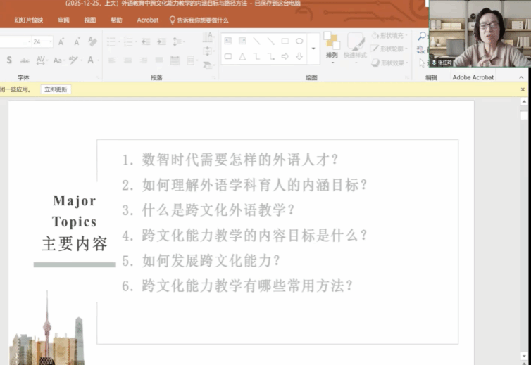The width and height of the screenshot is (531, 365).
Task: Select the rectangle shape in shapes gallery
Action: point(285,41)
